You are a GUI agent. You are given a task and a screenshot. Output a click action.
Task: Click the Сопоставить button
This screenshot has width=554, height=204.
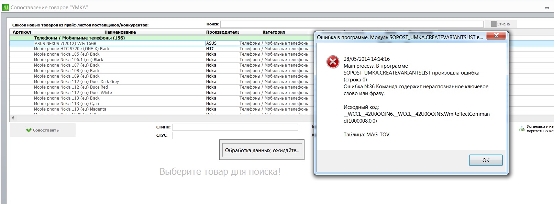coord(43,130)
